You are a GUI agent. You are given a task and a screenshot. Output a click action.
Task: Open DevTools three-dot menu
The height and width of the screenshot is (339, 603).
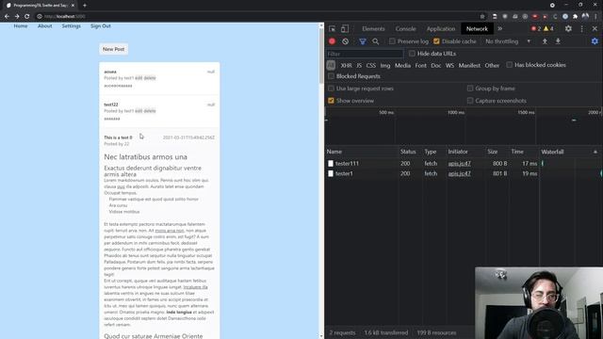tap(582, 29)
